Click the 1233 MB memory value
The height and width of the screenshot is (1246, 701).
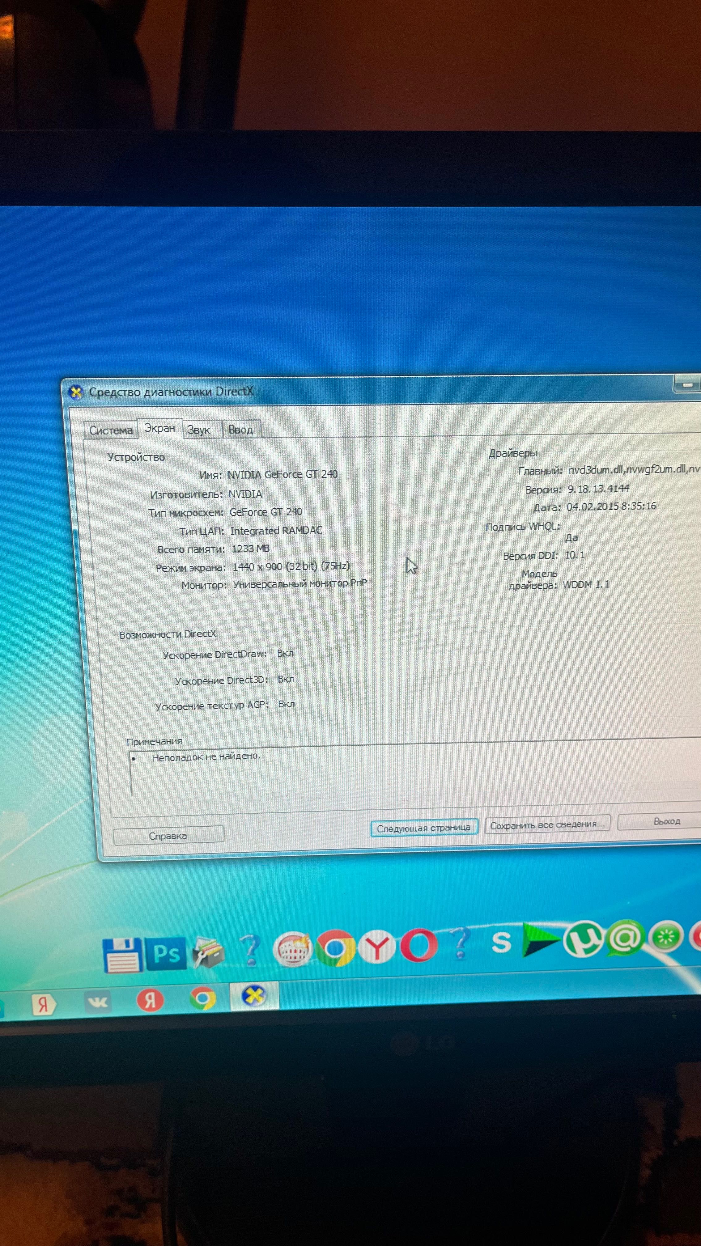click(251, 549)
